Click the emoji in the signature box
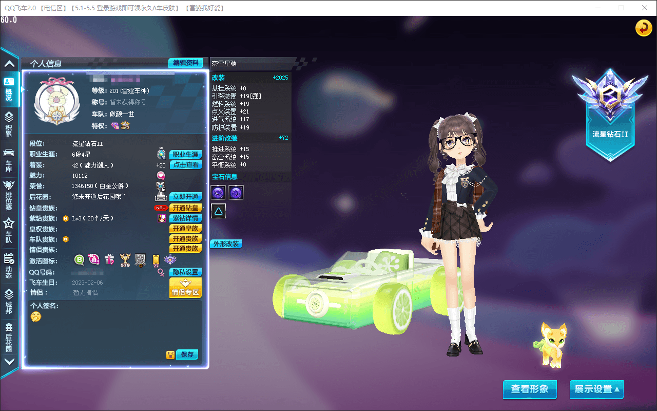Viewport: 657px width, 411px height. click(35, 317)
